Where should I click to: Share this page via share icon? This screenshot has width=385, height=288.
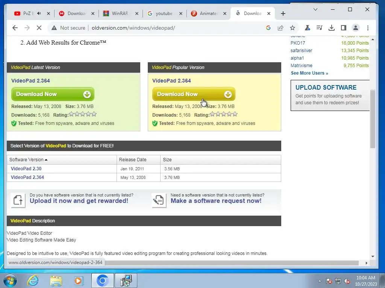pos(280,28)
